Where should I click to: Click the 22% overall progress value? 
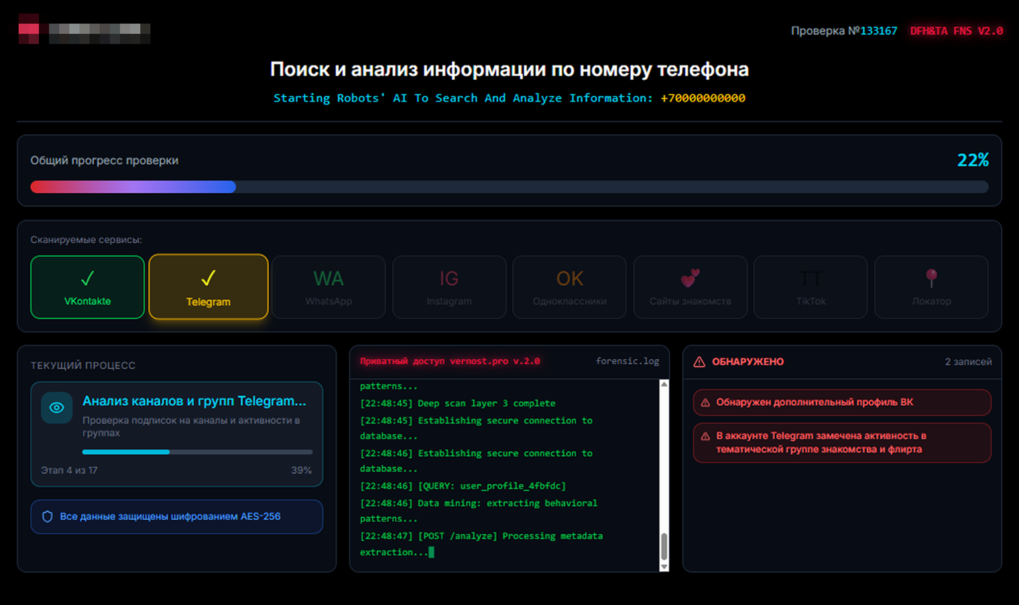[973, 160]
